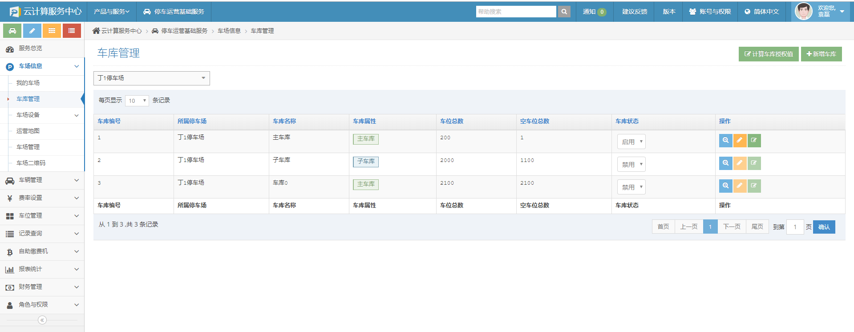Click the help search magnifier icon

[564, 12]
